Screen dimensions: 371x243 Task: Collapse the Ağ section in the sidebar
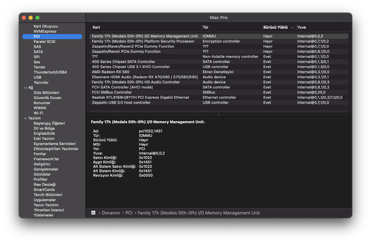[x=25, y=87]
